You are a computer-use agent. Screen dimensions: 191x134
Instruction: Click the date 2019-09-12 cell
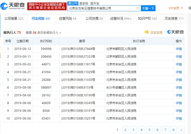point(23,49)
